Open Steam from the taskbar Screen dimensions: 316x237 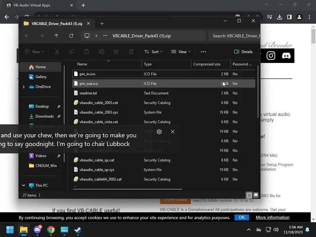[x=78, y=230]
